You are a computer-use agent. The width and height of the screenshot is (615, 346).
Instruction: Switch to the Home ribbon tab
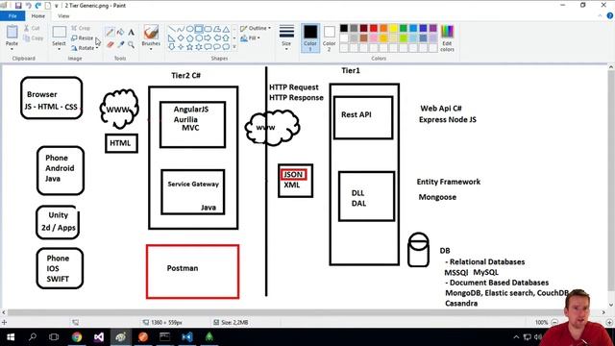pyautogui.click(x=38, y=16)
